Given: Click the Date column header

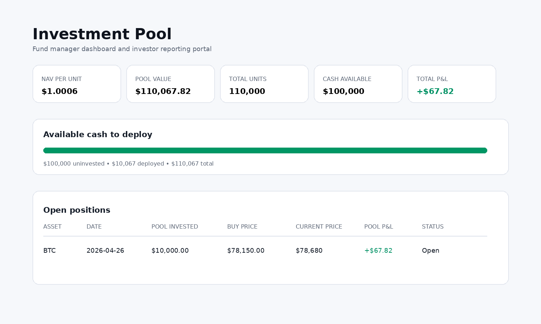Looking at the screenshot, I should [x=94, y=227].
